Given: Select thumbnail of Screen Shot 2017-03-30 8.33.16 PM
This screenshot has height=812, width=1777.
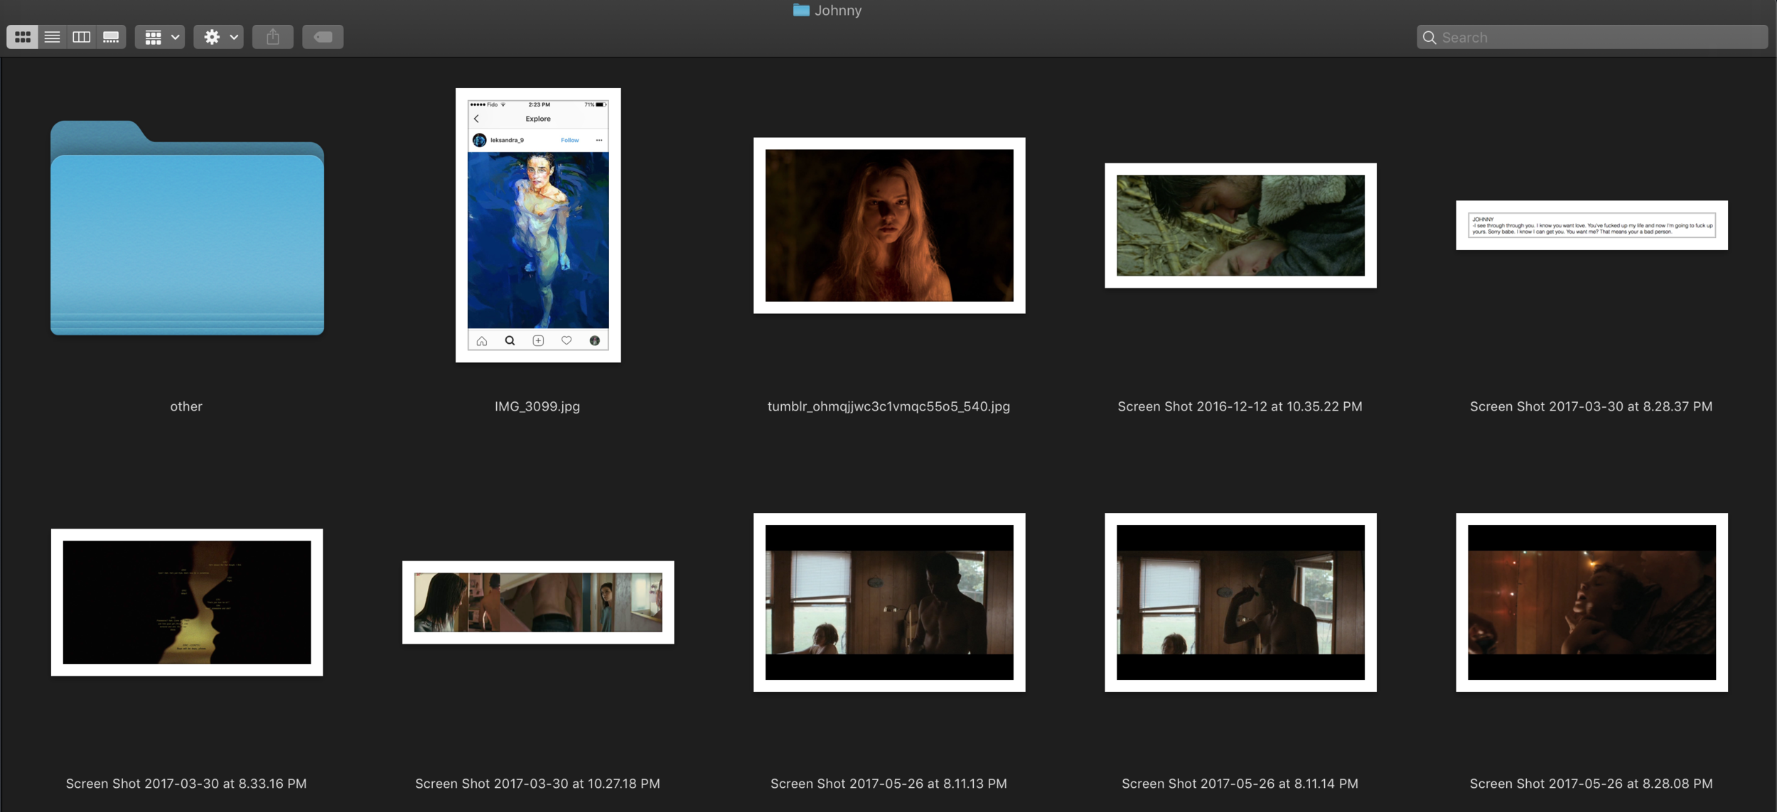Looking at the screenshot, I should coord(187,602).
